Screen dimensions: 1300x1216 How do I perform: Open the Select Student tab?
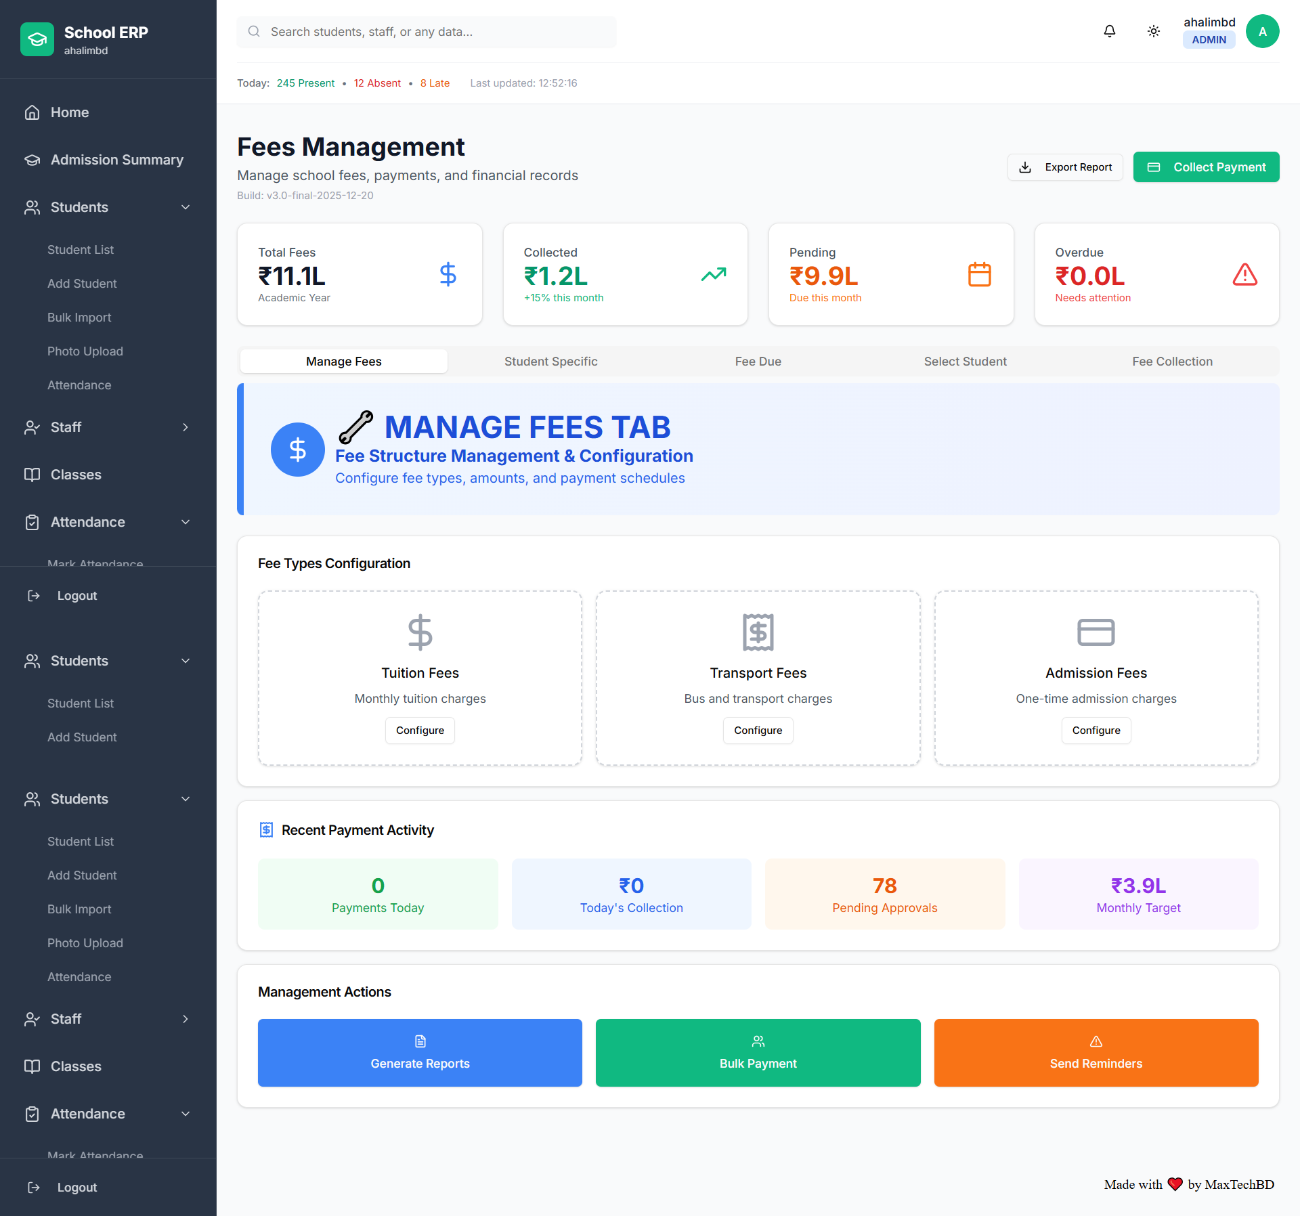966,362
